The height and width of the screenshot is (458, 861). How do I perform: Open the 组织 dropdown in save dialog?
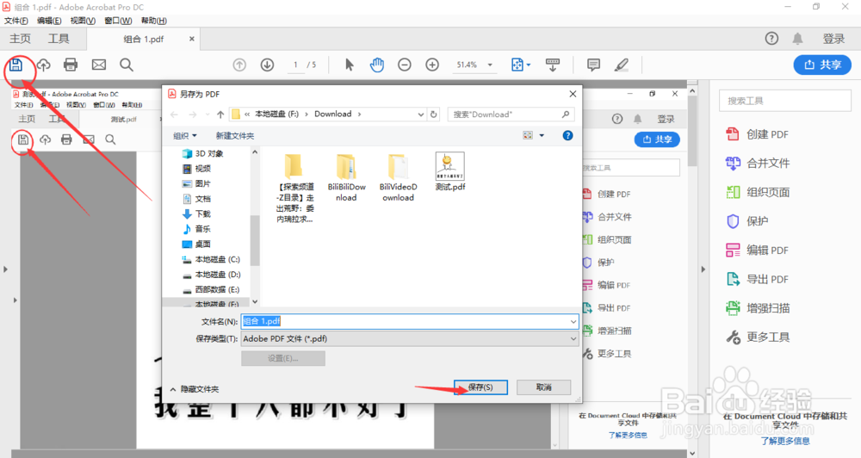tap(184, 136)
